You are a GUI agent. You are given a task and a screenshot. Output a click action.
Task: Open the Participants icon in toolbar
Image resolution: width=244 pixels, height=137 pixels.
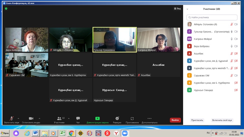click(x=59, y=118)
